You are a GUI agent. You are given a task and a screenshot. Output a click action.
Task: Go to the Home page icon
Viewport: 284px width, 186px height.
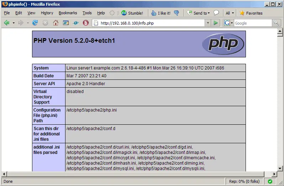(56, 23)
